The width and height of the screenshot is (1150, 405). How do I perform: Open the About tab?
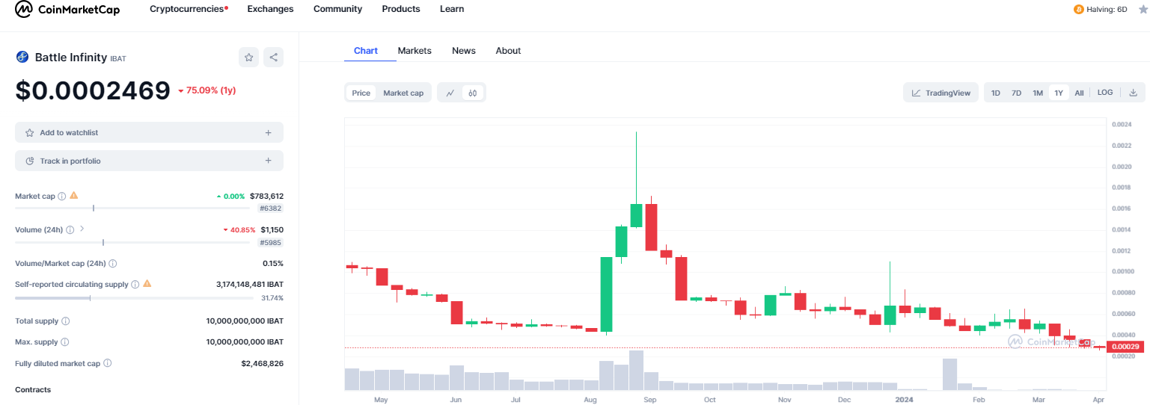(x=508, y=51)
